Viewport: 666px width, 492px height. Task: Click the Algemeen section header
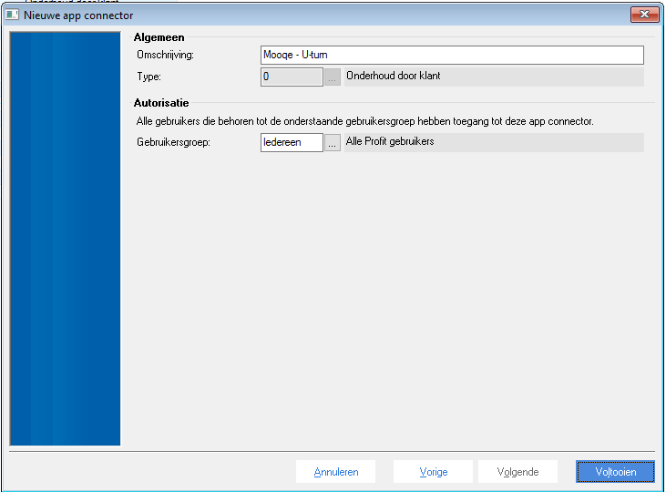tap(159, 37)
